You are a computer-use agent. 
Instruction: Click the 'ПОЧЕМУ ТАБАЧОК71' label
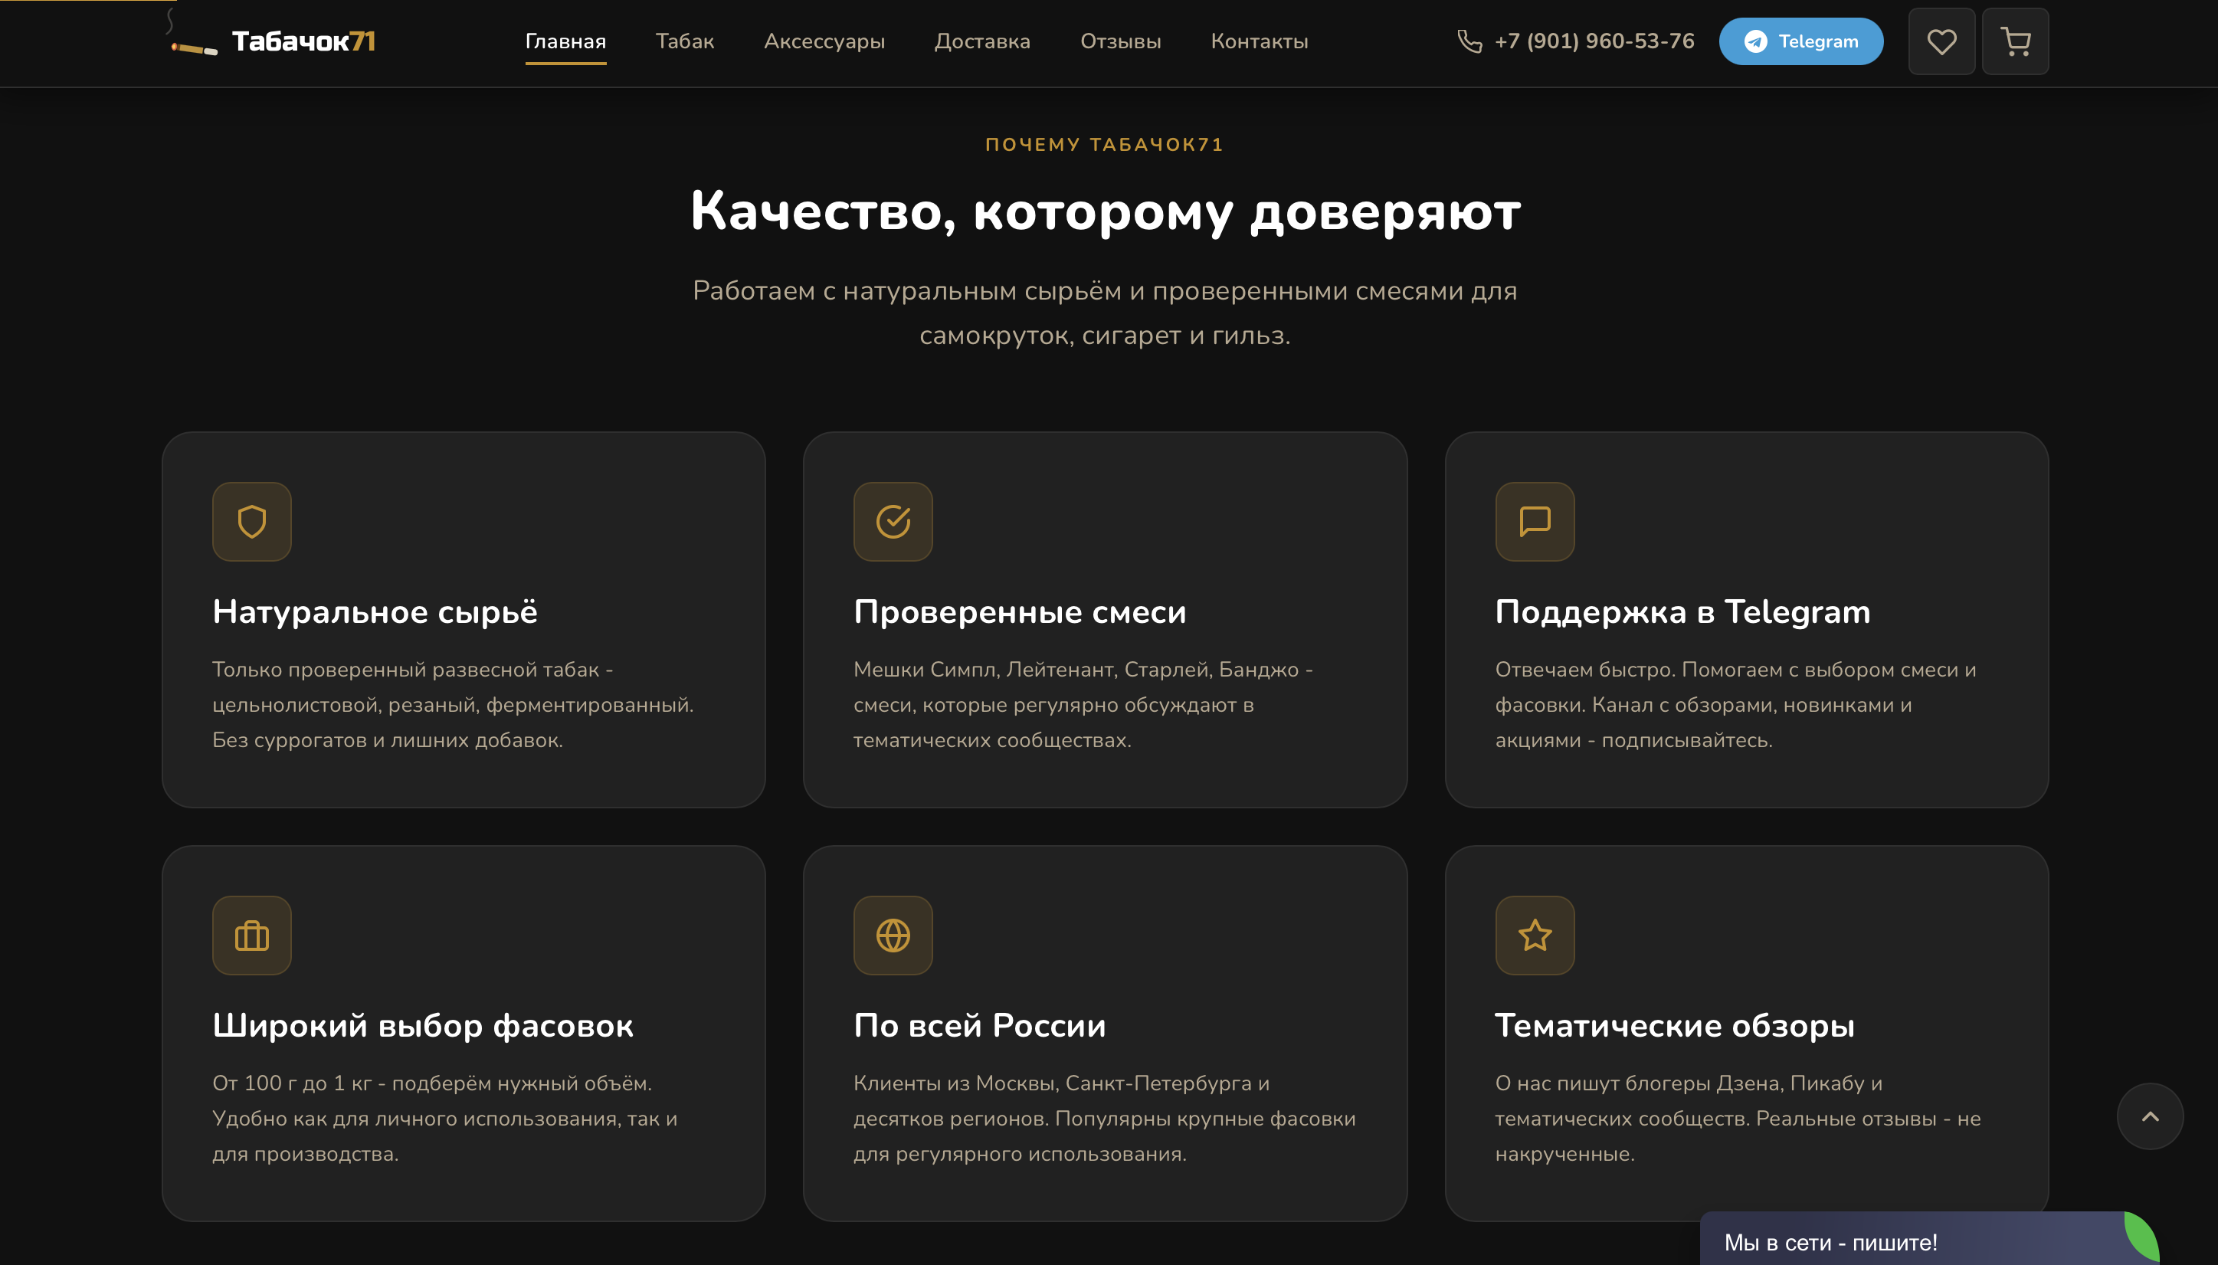pos(1104,145)
